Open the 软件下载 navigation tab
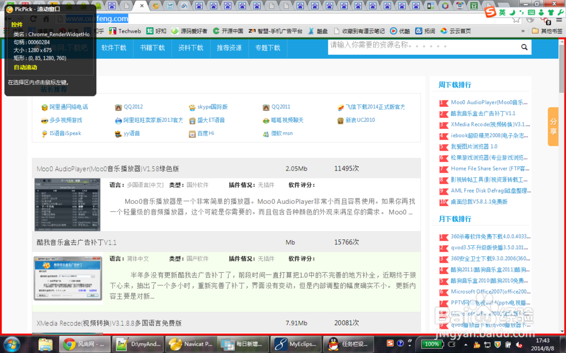This screenshot has width=566, height=353. click(114, 47)
